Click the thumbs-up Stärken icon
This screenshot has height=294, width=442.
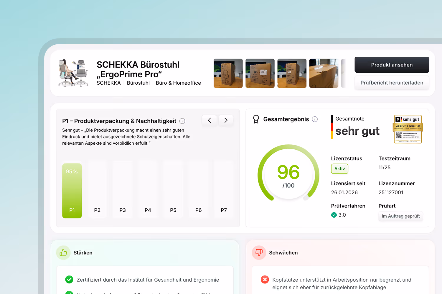(63, 253)
